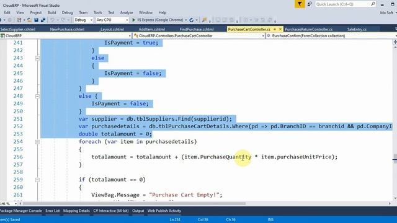
Task: Open the CloudERP project scope dropdown
Action: [66, 36]
